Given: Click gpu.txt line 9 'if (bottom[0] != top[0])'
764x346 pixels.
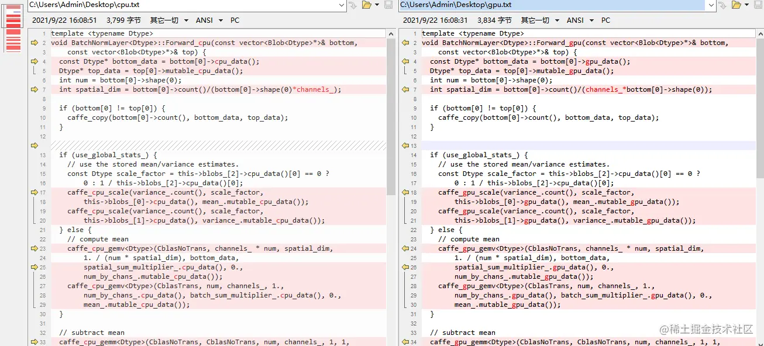Looking at the screenshot, I should tap(483, 108).
